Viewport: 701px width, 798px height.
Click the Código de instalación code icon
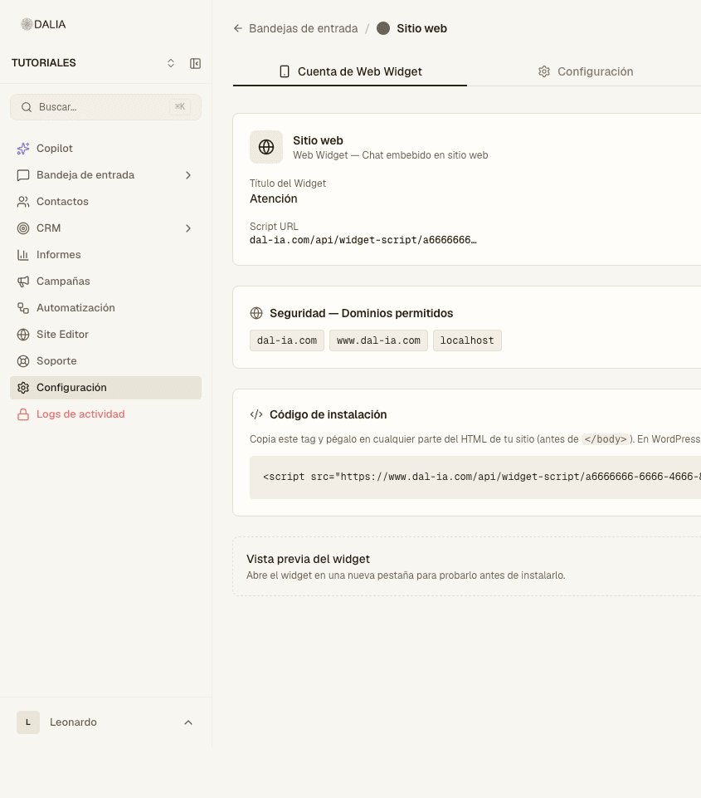pos(256,414)
